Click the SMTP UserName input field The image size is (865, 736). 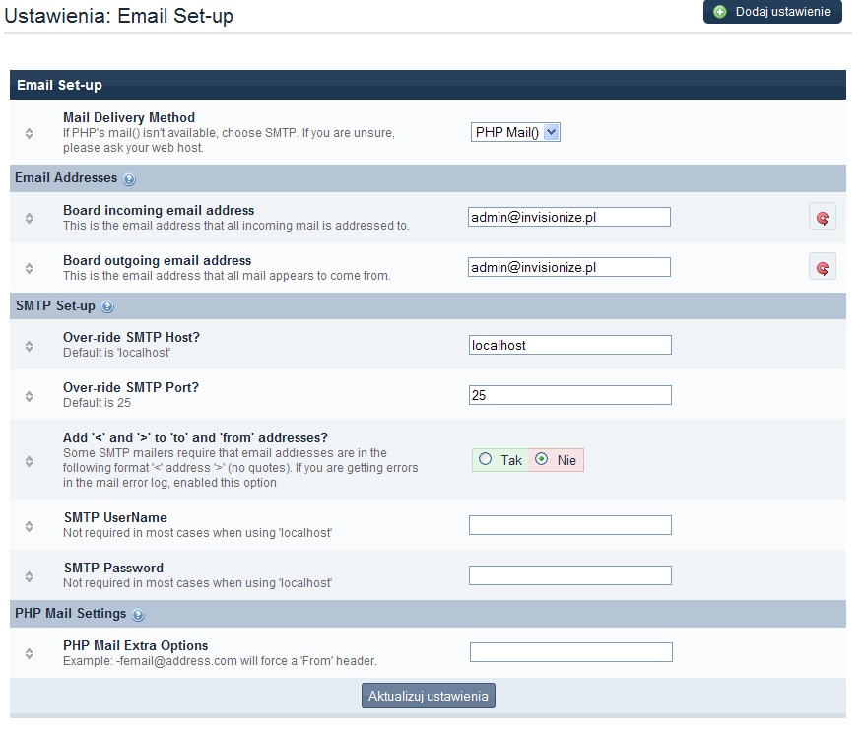pyautogui.click(x=569, y=525)
